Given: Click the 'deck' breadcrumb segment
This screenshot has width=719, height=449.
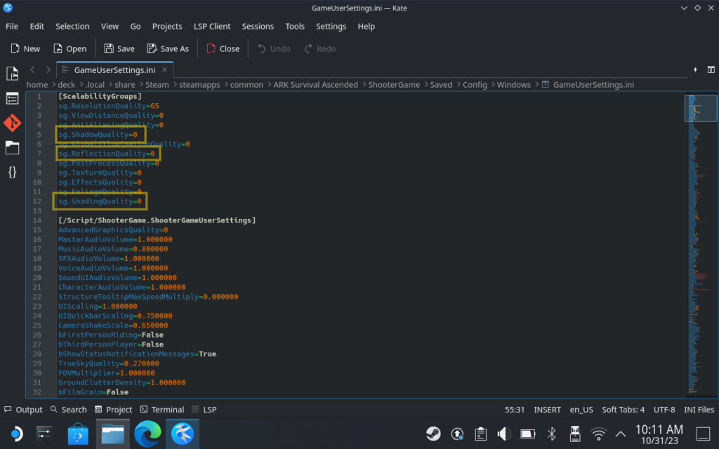Looking at the screenshot, I should click(67, 85).
